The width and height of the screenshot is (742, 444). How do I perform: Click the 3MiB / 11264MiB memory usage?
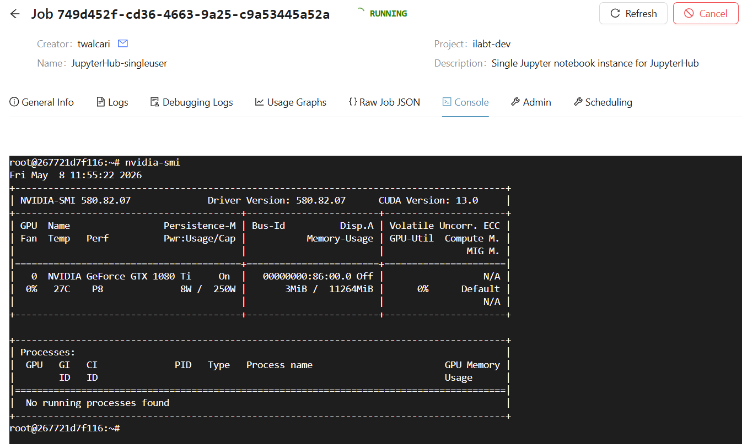coord(329,289)
